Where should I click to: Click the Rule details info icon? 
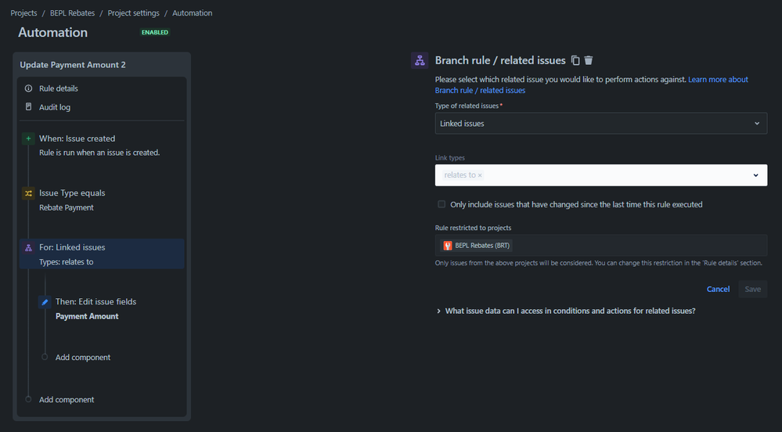[28, 88]
